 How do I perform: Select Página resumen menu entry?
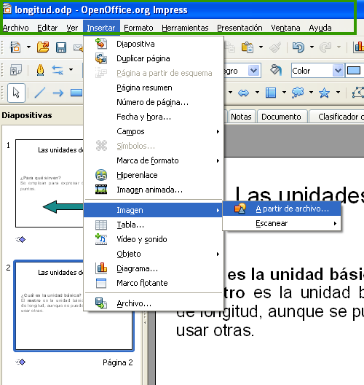(x=154, y=87)
